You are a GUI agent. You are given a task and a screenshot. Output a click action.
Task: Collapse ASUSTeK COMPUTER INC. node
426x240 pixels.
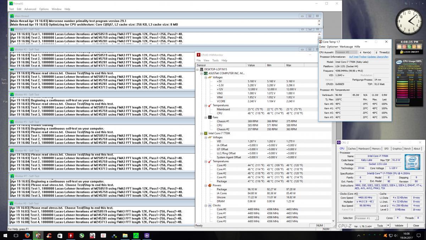click(x=202, y=73)
